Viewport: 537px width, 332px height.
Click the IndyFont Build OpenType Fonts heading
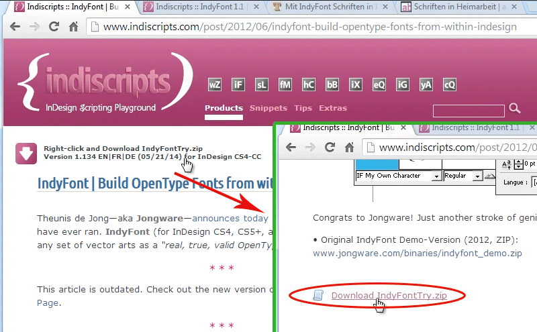click(x=155, y=184)
